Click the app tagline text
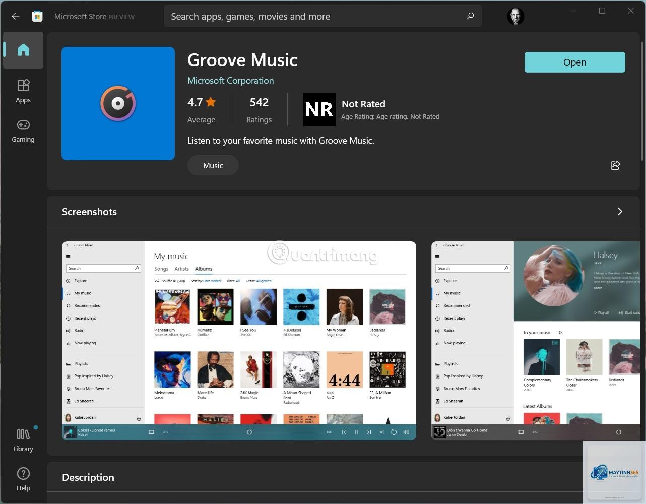 coord(281,141)
